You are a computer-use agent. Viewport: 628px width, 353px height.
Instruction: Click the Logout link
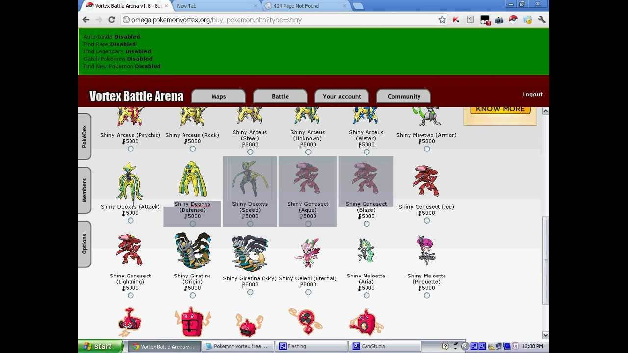(532, 94)
